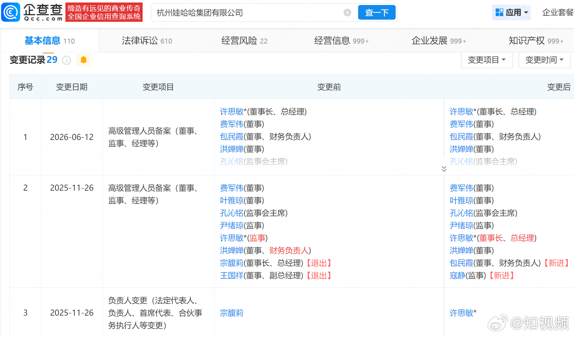Viewport: 574px width, 337px height.
Task: Switch to the 知识产权 tab
Action: [536, 41]
